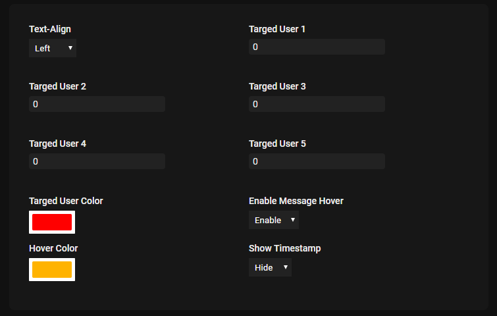Open the Show Timestamp dropdown showing Hide

(270, 267)
